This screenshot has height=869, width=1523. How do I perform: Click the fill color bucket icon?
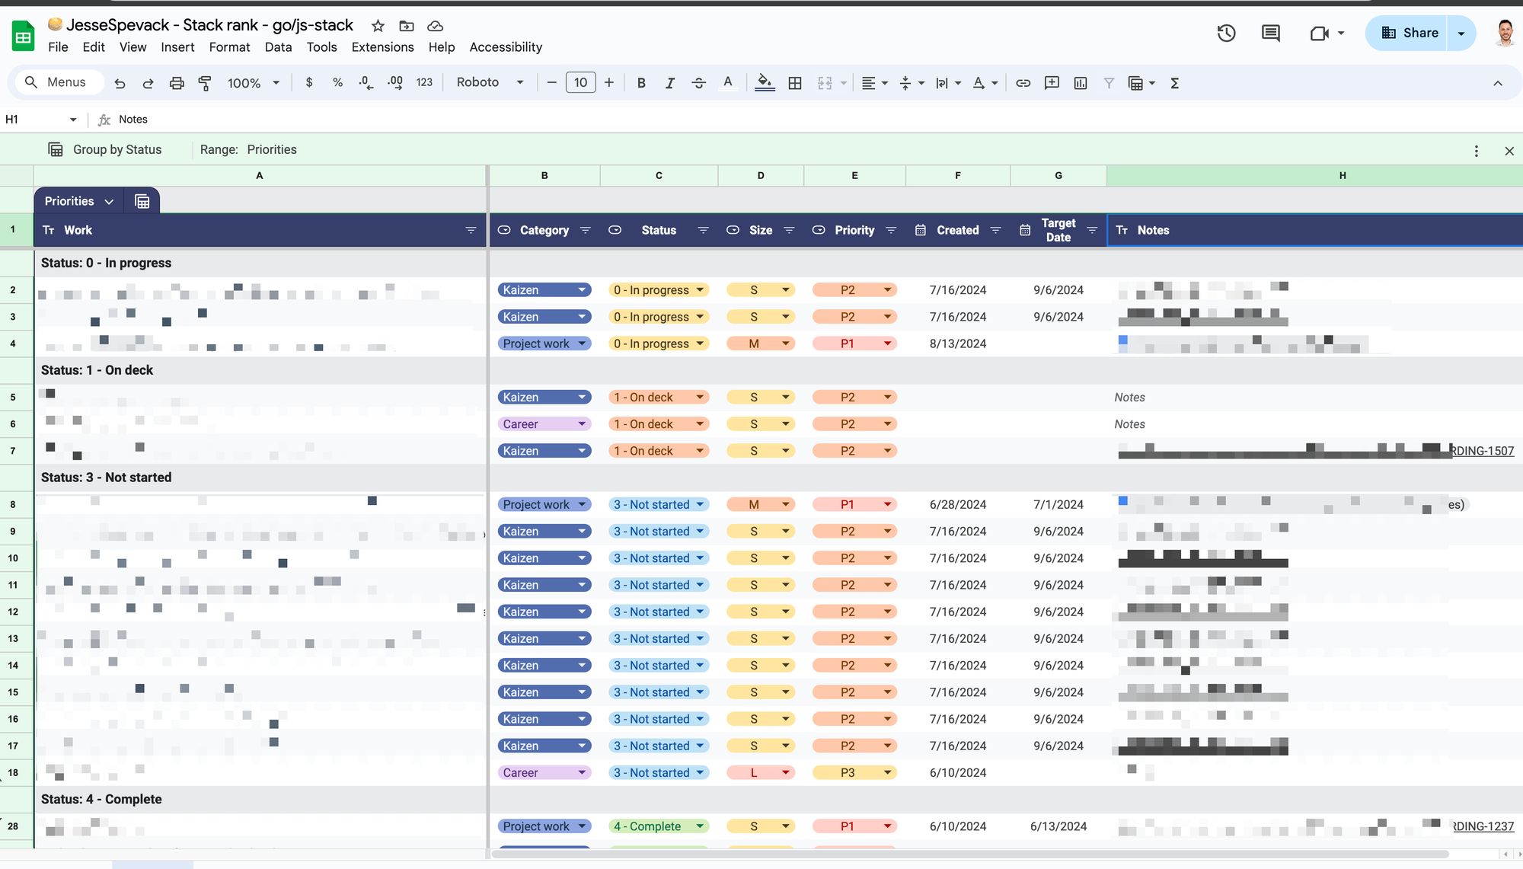(765, 83)
